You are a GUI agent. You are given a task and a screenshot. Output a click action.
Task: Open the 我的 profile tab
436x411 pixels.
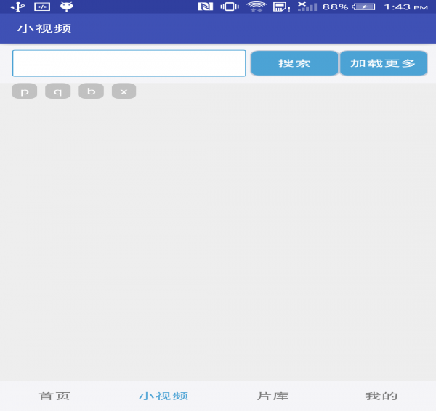pyautogui.click(x=381, y=396)
